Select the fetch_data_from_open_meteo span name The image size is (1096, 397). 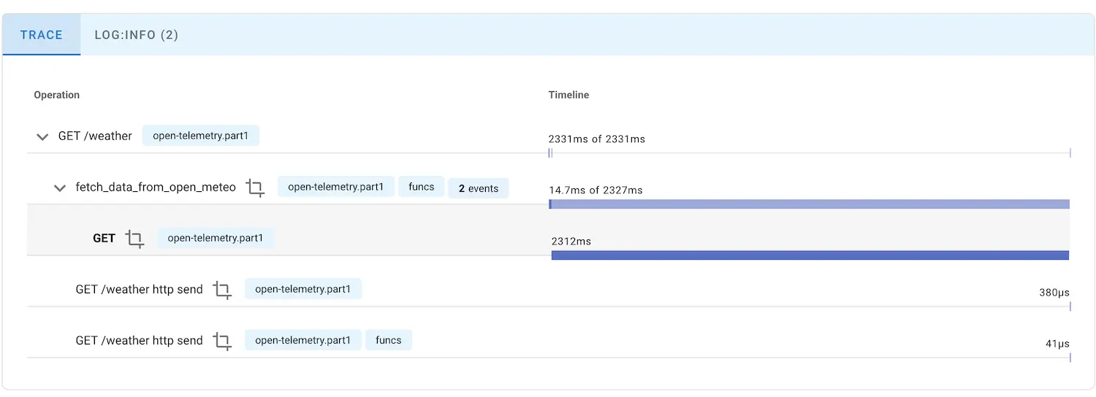[x=156, y=188]
